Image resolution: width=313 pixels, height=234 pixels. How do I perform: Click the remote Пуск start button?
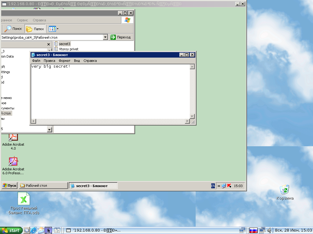[x=9, y=186]
